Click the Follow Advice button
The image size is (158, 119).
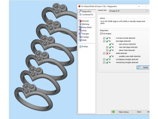tap(122, 112)
